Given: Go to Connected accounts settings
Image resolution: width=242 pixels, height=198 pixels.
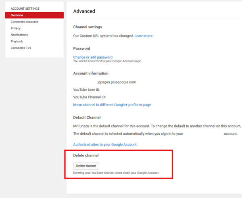Looking at the screenshot, I should pos(24,22).
